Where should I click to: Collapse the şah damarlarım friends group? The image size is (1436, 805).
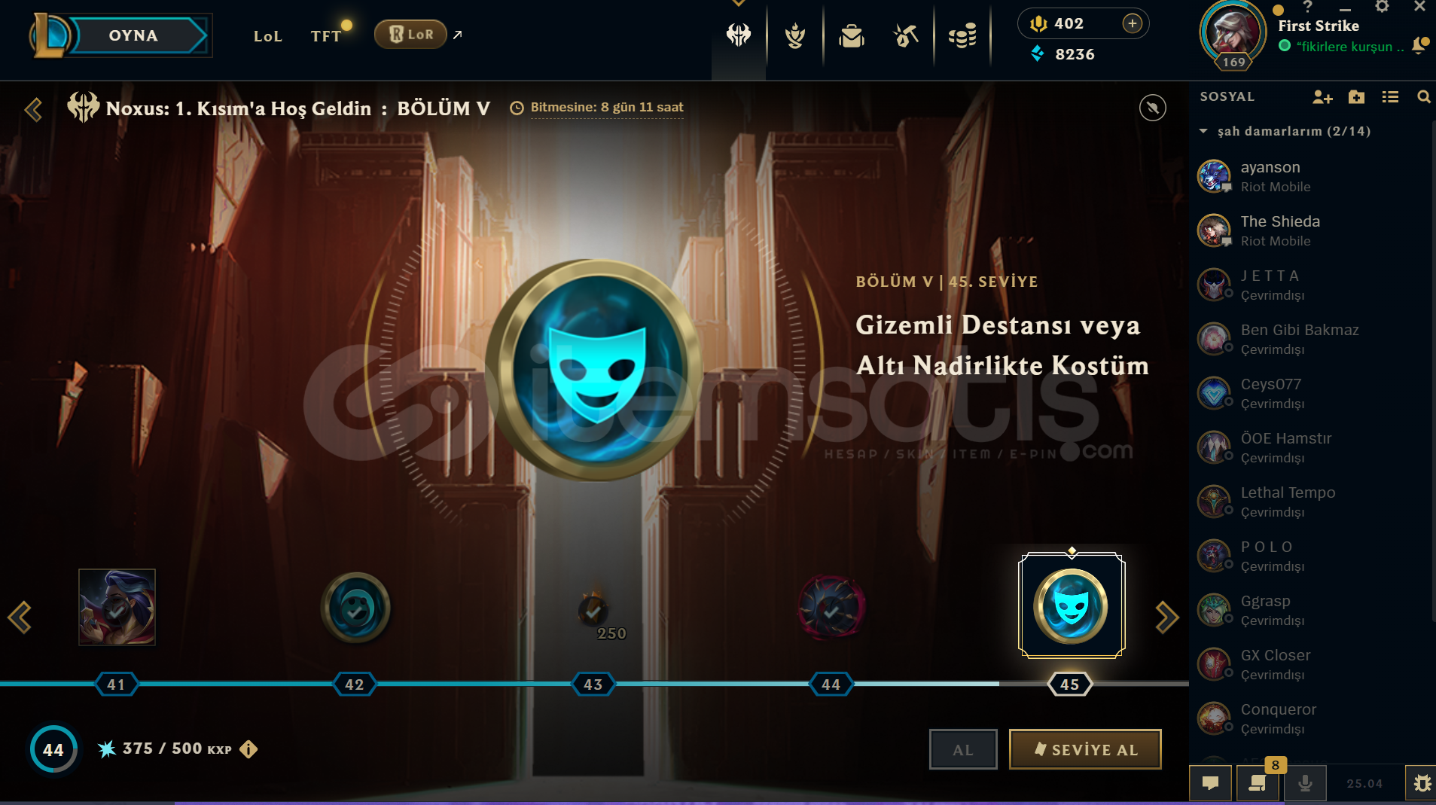(x=1203, y=131)
